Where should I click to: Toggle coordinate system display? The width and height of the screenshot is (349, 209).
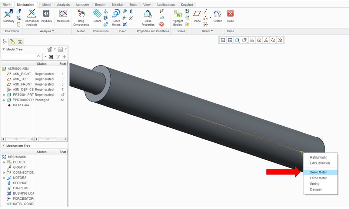[280, 40]
